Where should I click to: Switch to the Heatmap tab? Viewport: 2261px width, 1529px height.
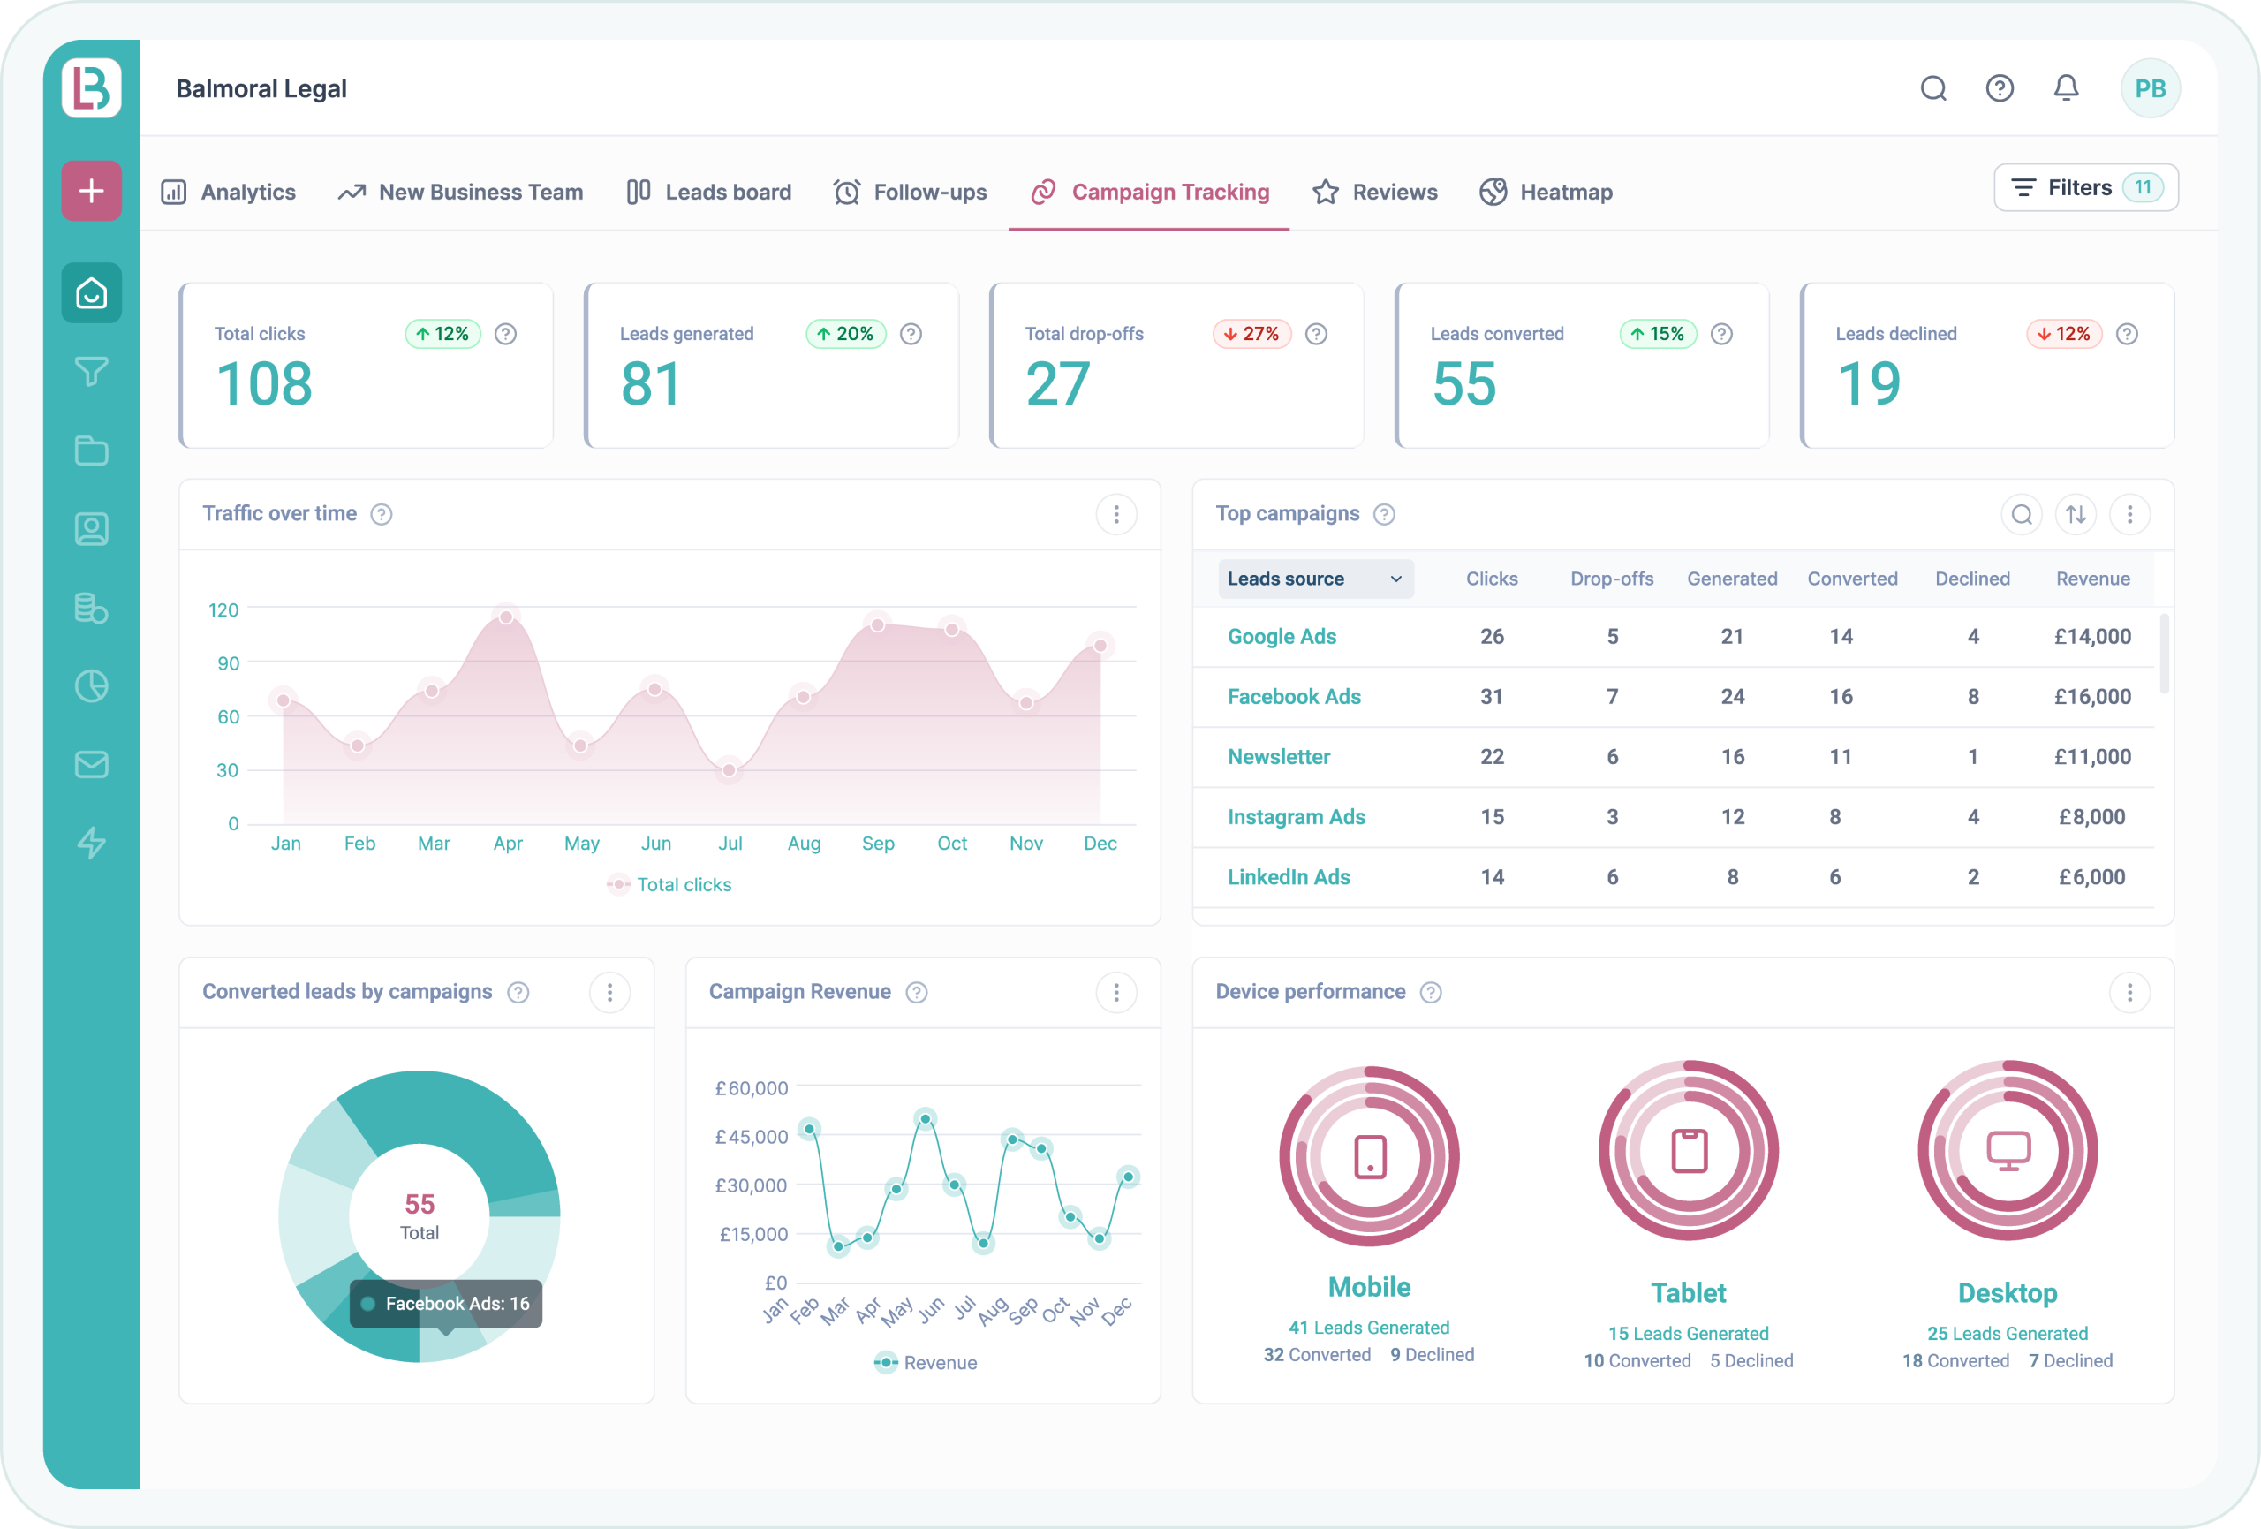(x=1546, y=192)
